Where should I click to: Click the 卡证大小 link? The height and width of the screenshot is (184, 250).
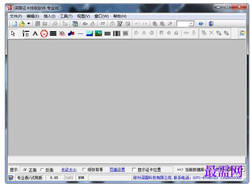pos(69,170)
